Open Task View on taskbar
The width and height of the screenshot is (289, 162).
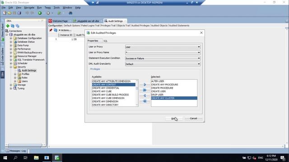click(x=26, y=158)
